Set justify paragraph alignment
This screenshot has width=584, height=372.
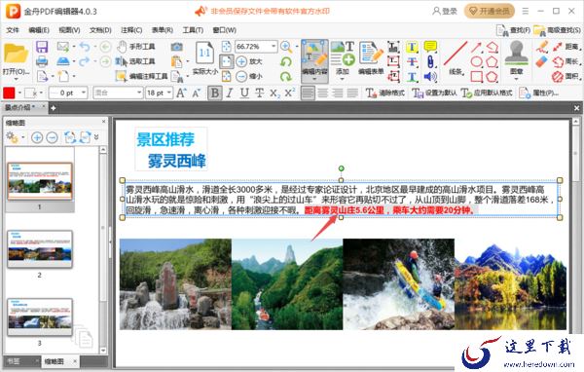point(352,93)
